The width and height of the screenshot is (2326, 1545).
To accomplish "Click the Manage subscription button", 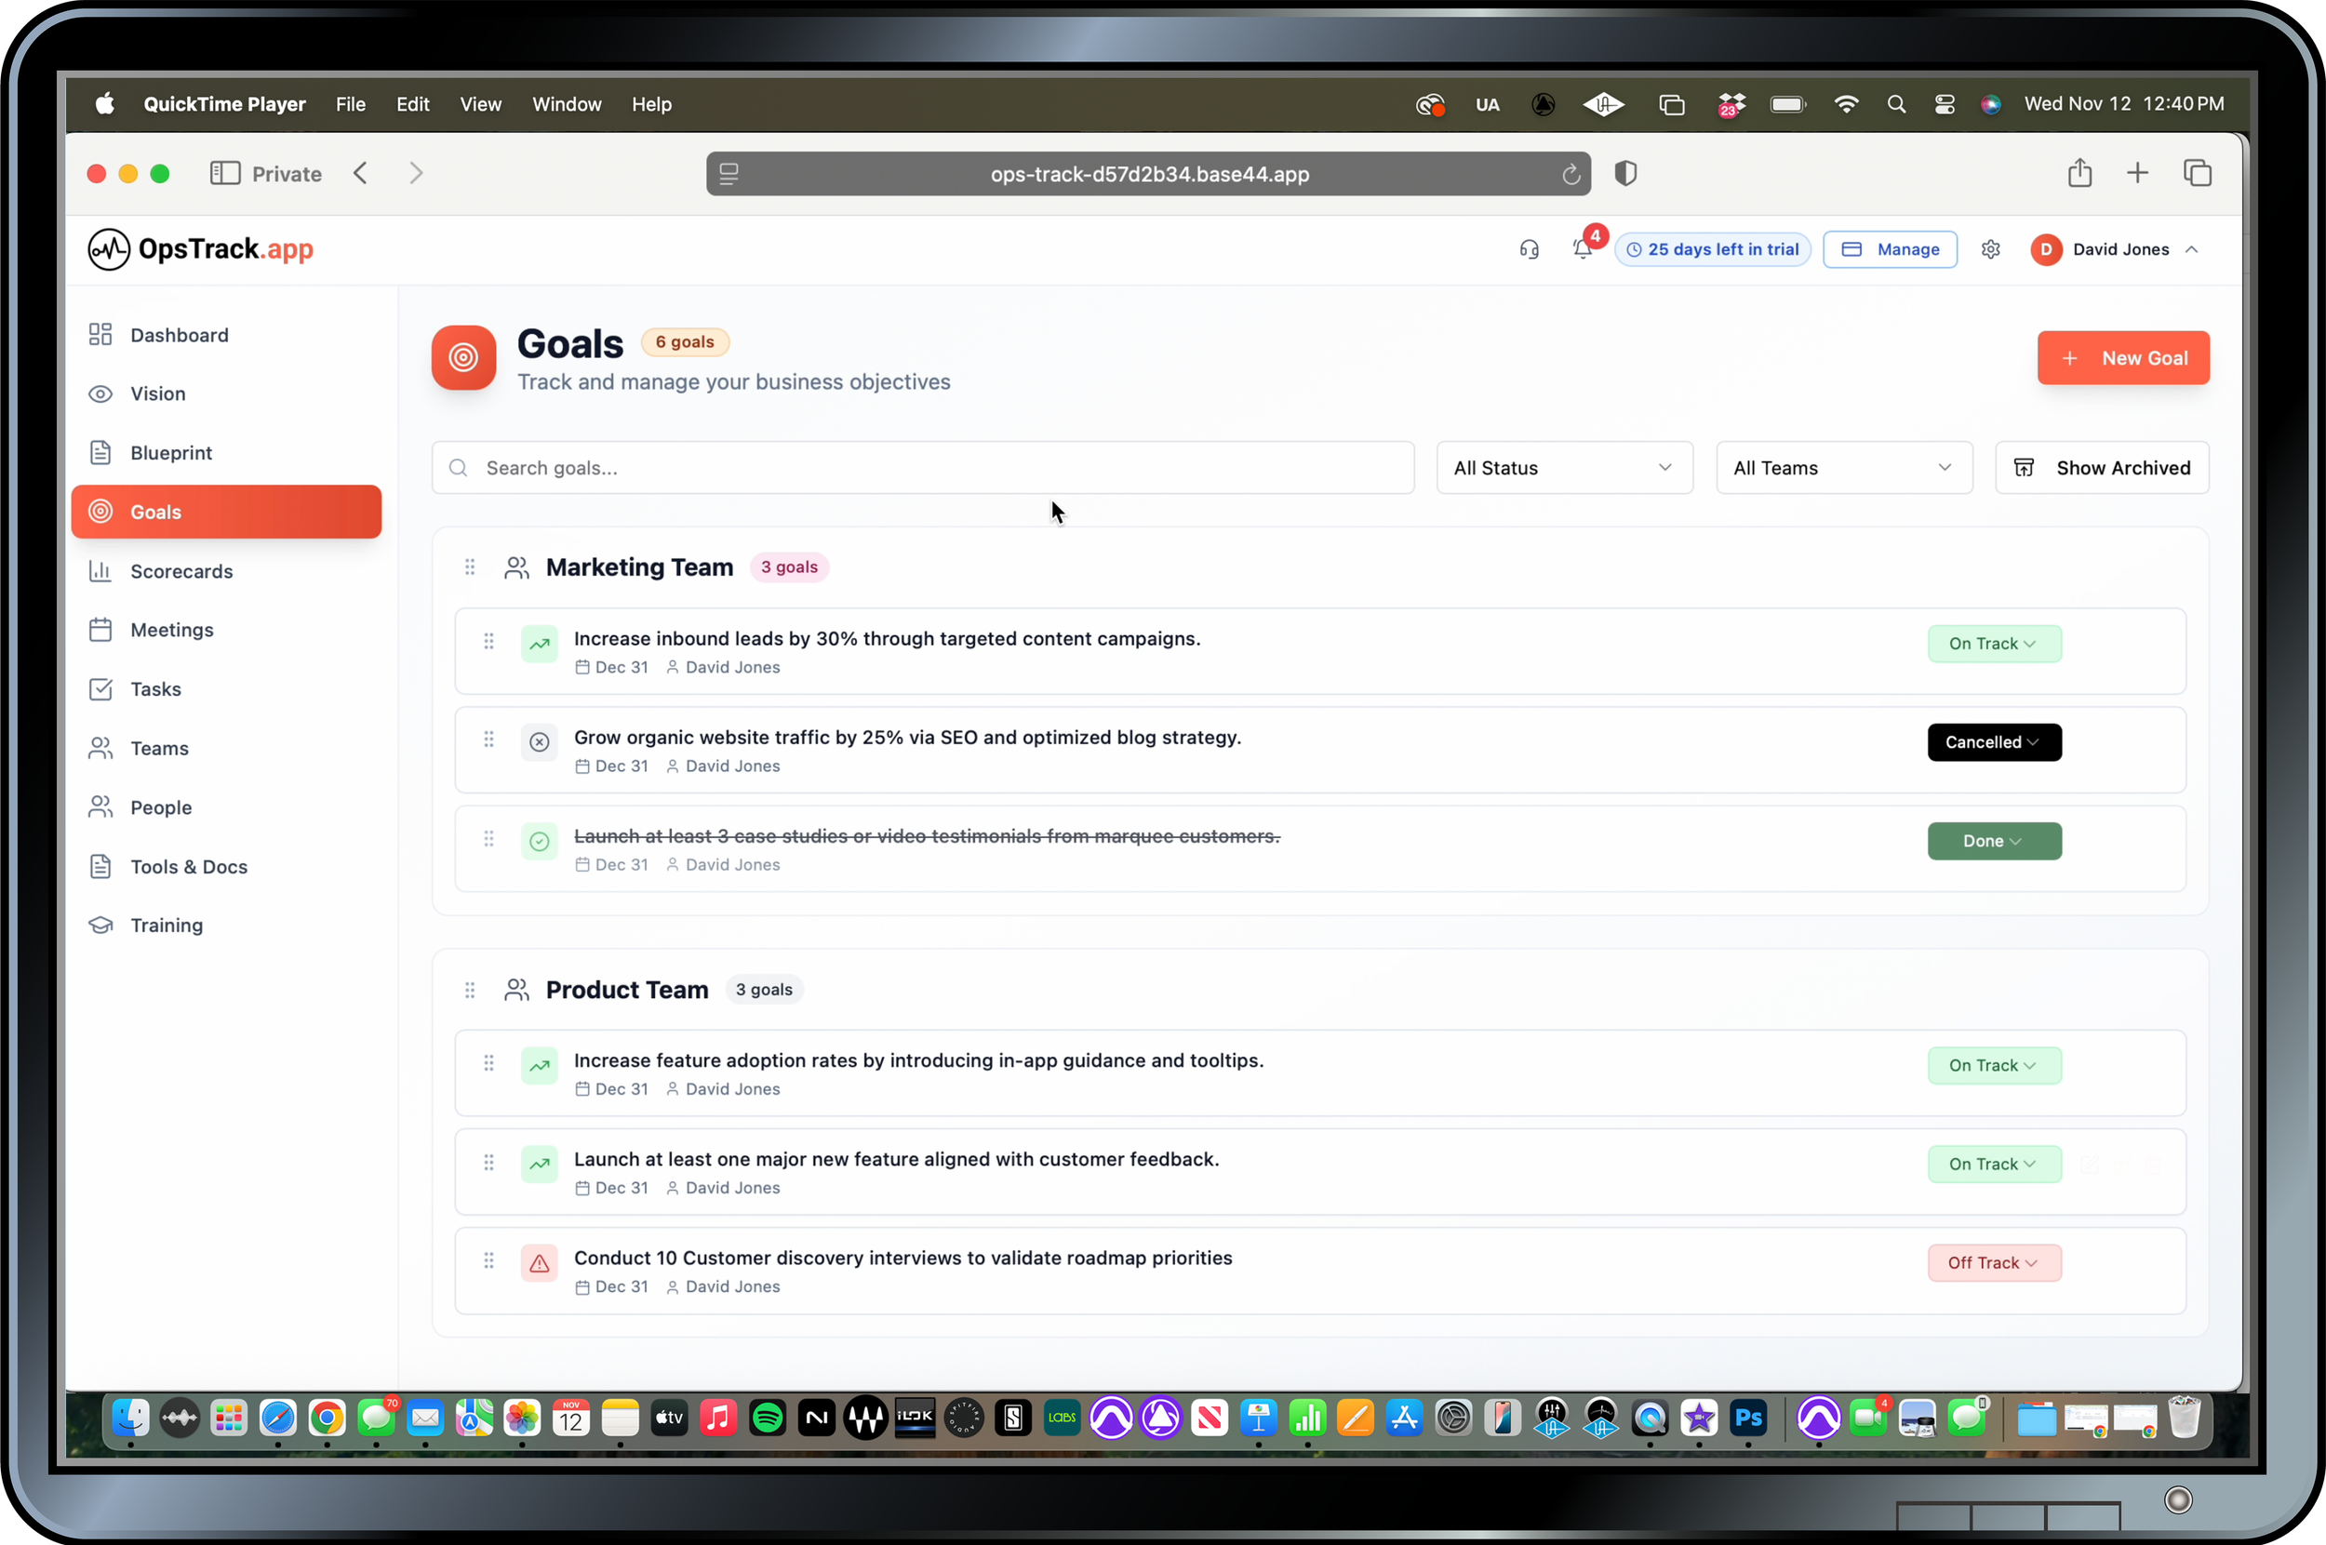I will [1890, 249].
